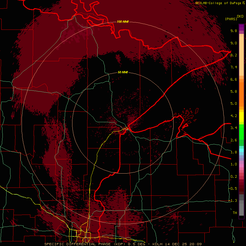Click the purple band atop the color bar
Screen dimensions: 246x246
pos(241,27)
